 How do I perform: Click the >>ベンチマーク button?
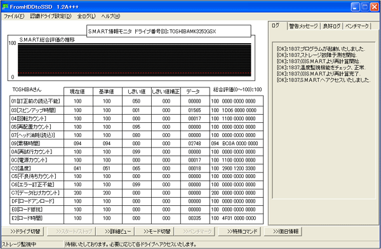click(x=194, y=231)
